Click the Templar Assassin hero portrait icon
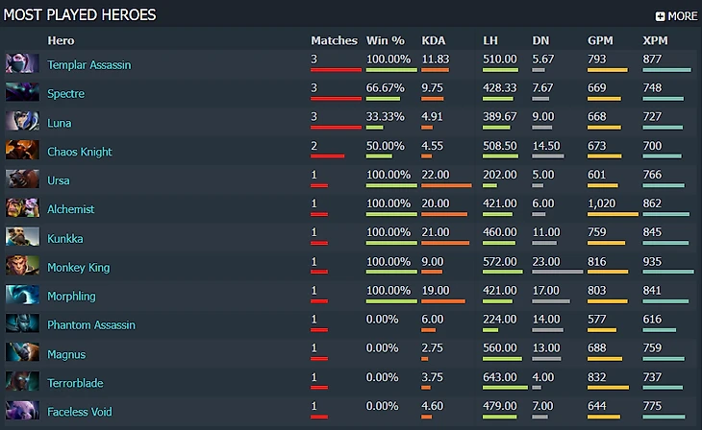Image resolution: width=702 pixels, height=430 pixels. click(22, 63)
